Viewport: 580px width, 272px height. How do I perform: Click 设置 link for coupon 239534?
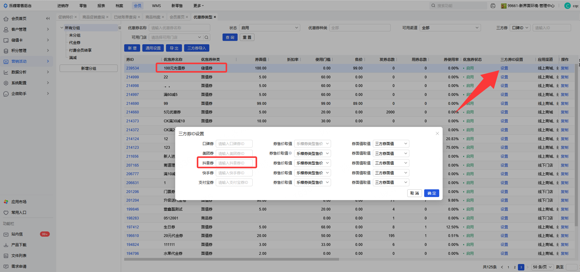504,68
